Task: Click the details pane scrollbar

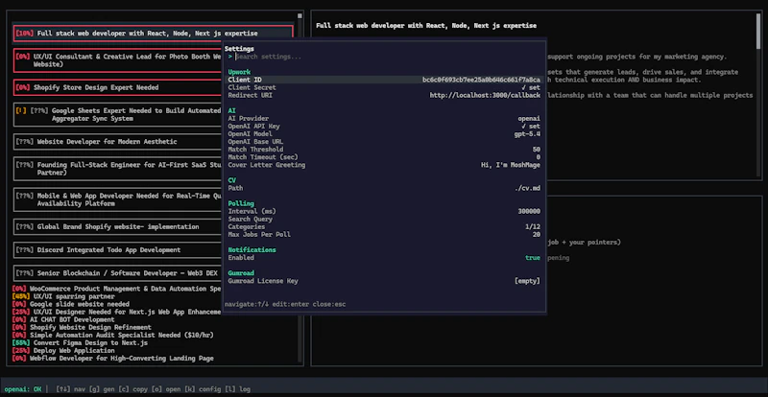Action: coord(759,32)
